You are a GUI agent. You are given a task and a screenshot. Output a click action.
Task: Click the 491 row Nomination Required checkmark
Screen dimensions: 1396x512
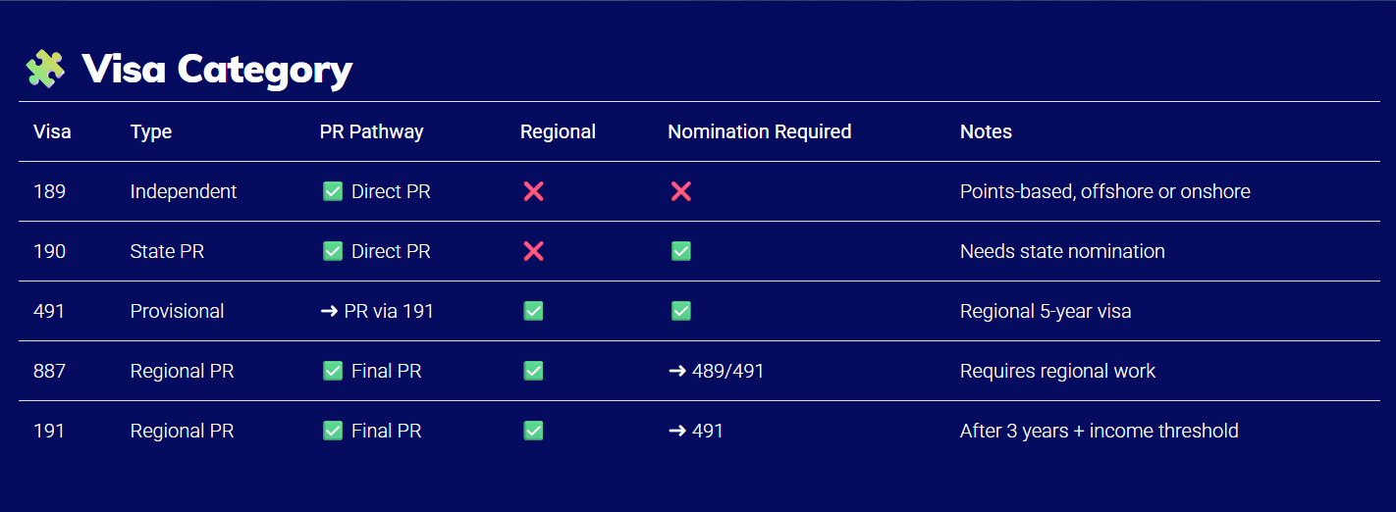pos(680,311)
